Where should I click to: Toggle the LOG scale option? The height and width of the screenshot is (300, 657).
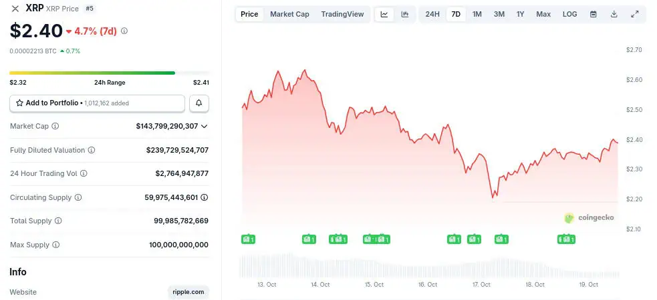[569, 14]
